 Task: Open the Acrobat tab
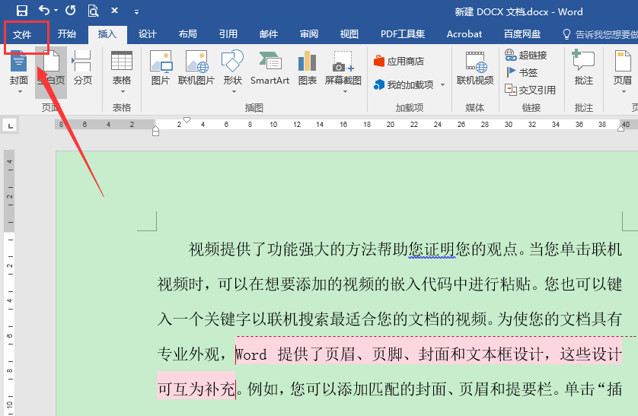tap(464, 34)
